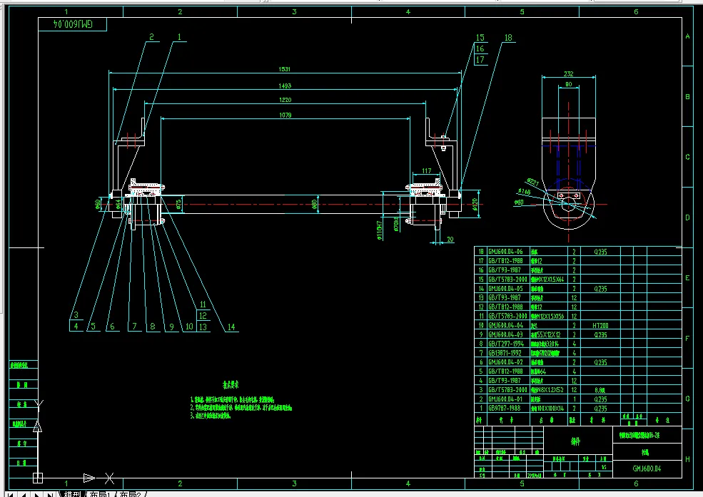Screen dimensions: 703x497
Task: Jump to last layout tab arrow
Action: pyautogui.click(x=49, y=494)
